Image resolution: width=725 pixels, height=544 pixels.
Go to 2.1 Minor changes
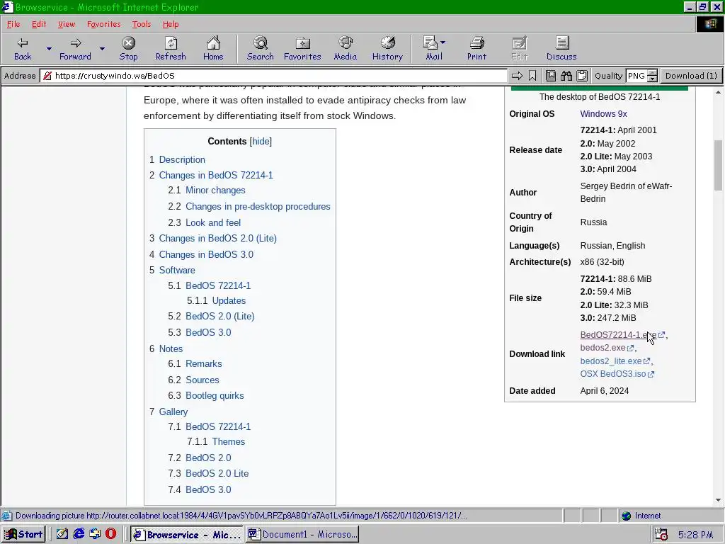[x=215, y=190]
